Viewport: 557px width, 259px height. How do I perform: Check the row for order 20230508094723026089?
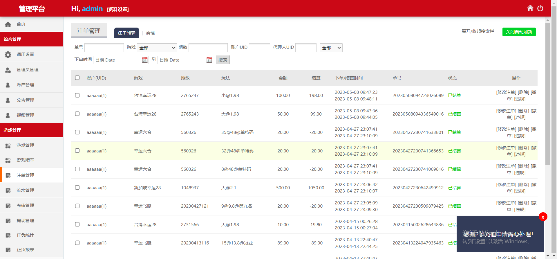77,95
